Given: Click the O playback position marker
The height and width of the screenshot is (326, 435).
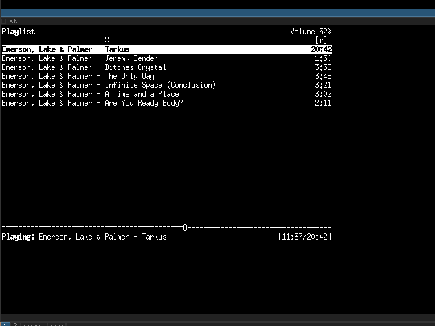Looking at the screenshot, I should tap(185, 227).
